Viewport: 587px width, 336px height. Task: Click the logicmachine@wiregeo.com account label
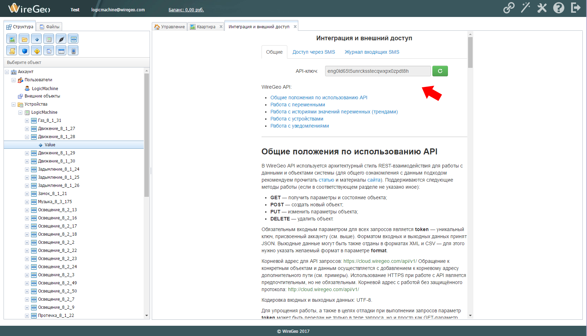pyautogui.click(x=118, y=10)
